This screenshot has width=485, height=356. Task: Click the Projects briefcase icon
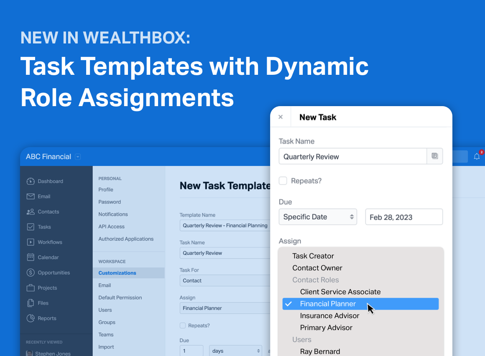pos(30,288)
